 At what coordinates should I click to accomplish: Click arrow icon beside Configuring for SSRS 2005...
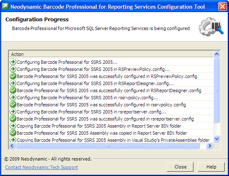click(x=13, y=62)
